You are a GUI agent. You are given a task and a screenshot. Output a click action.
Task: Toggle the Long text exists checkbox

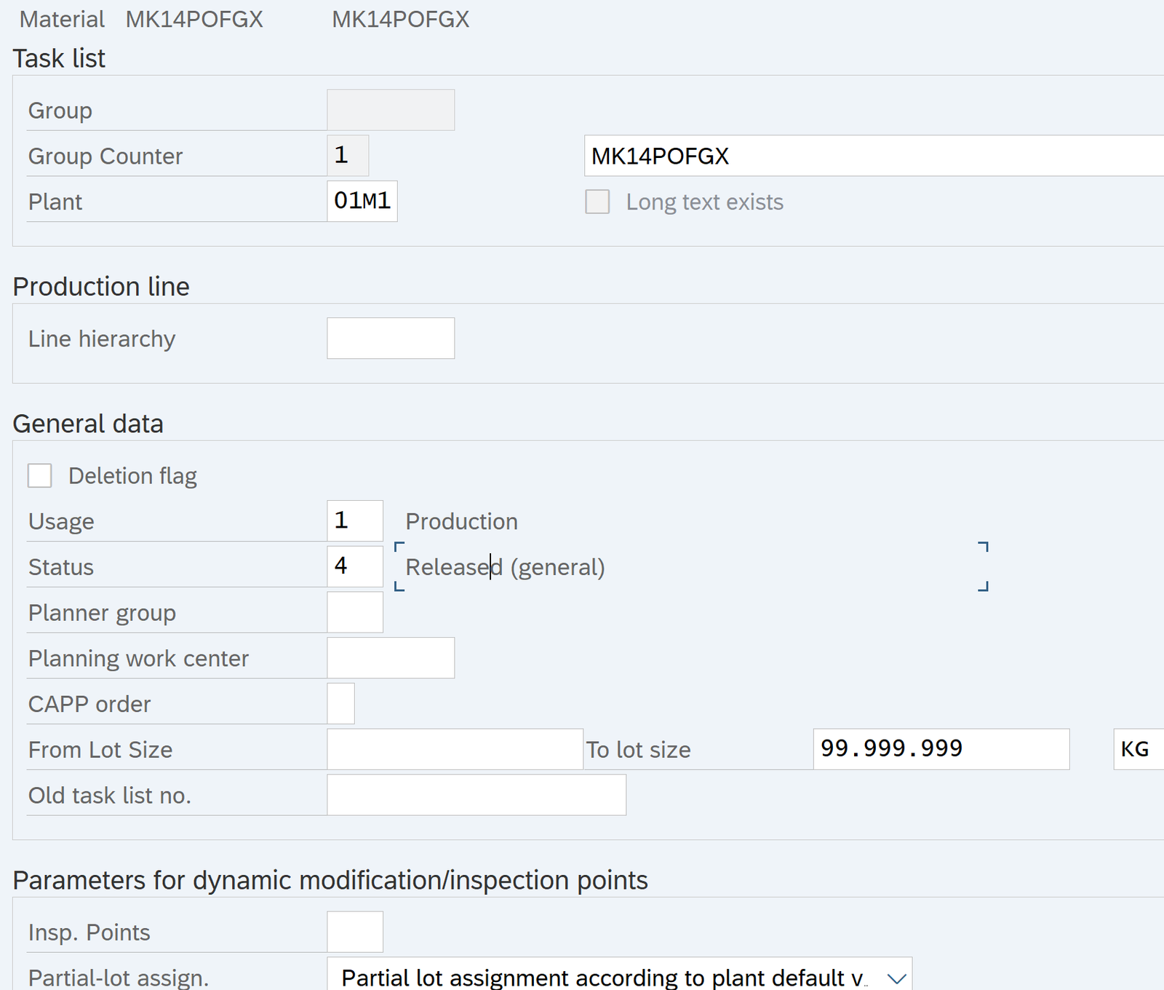[597, 202]
